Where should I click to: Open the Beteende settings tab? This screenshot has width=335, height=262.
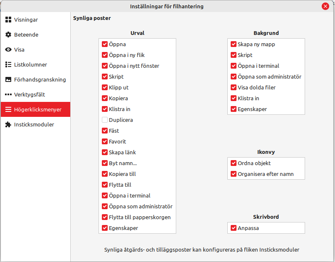tap(26, 35)
